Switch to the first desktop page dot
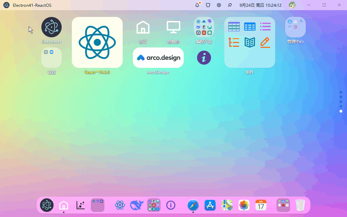This screenshot has width=347, height=217. click(x=341, y=92)
